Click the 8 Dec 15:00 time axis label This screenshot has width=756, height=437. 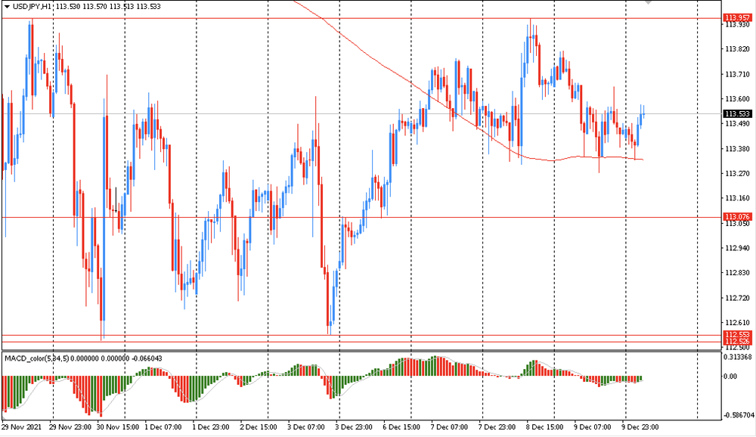click(x=544, y=427)
